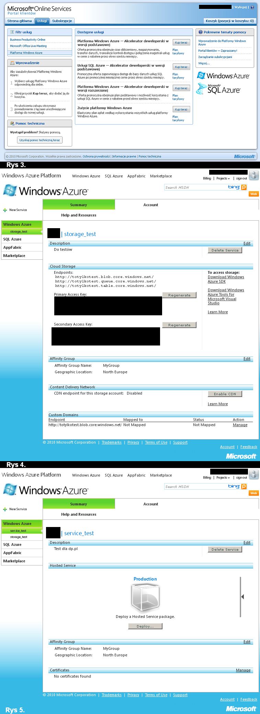Click Billing on the storage_test page
260x714 pixels.
(207, 178)
